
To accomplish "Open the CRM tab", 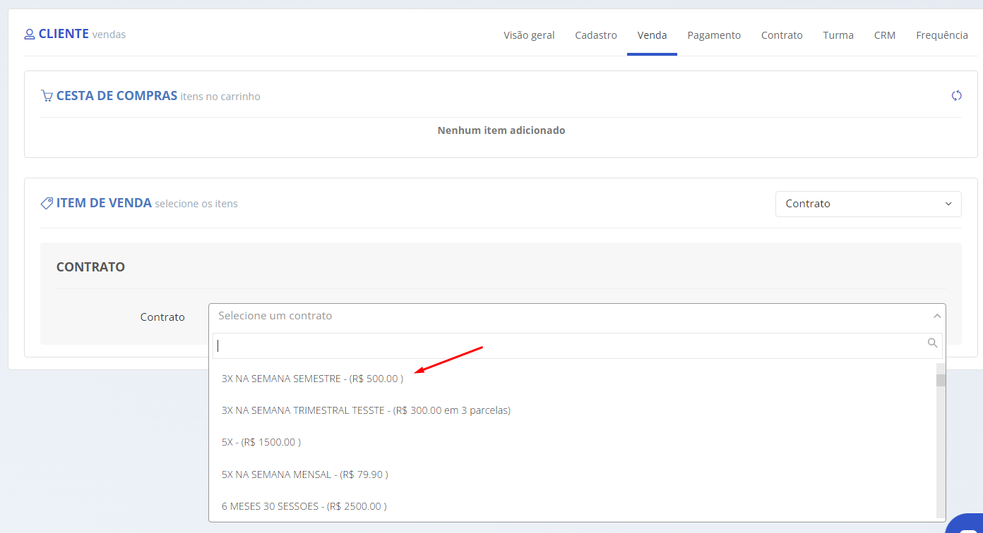I will (x=885, y=35).
